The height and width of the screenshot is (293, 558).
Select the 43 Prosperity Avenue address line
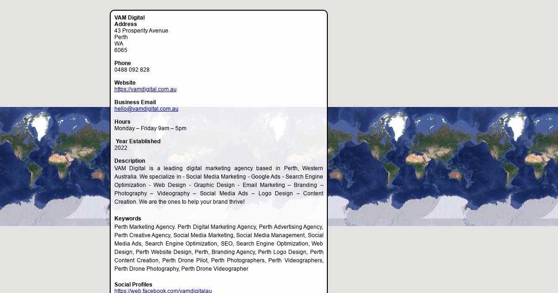tap(141, 31)
